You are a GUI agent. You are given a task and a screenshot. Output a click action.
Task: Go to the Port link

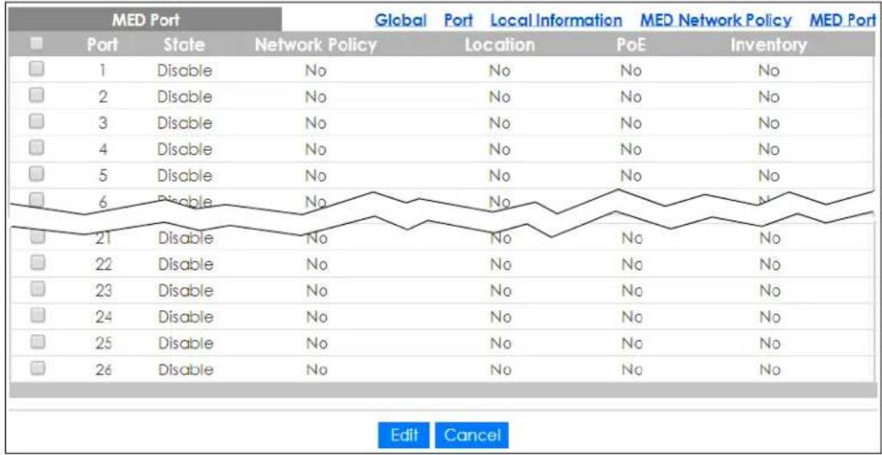459,20
